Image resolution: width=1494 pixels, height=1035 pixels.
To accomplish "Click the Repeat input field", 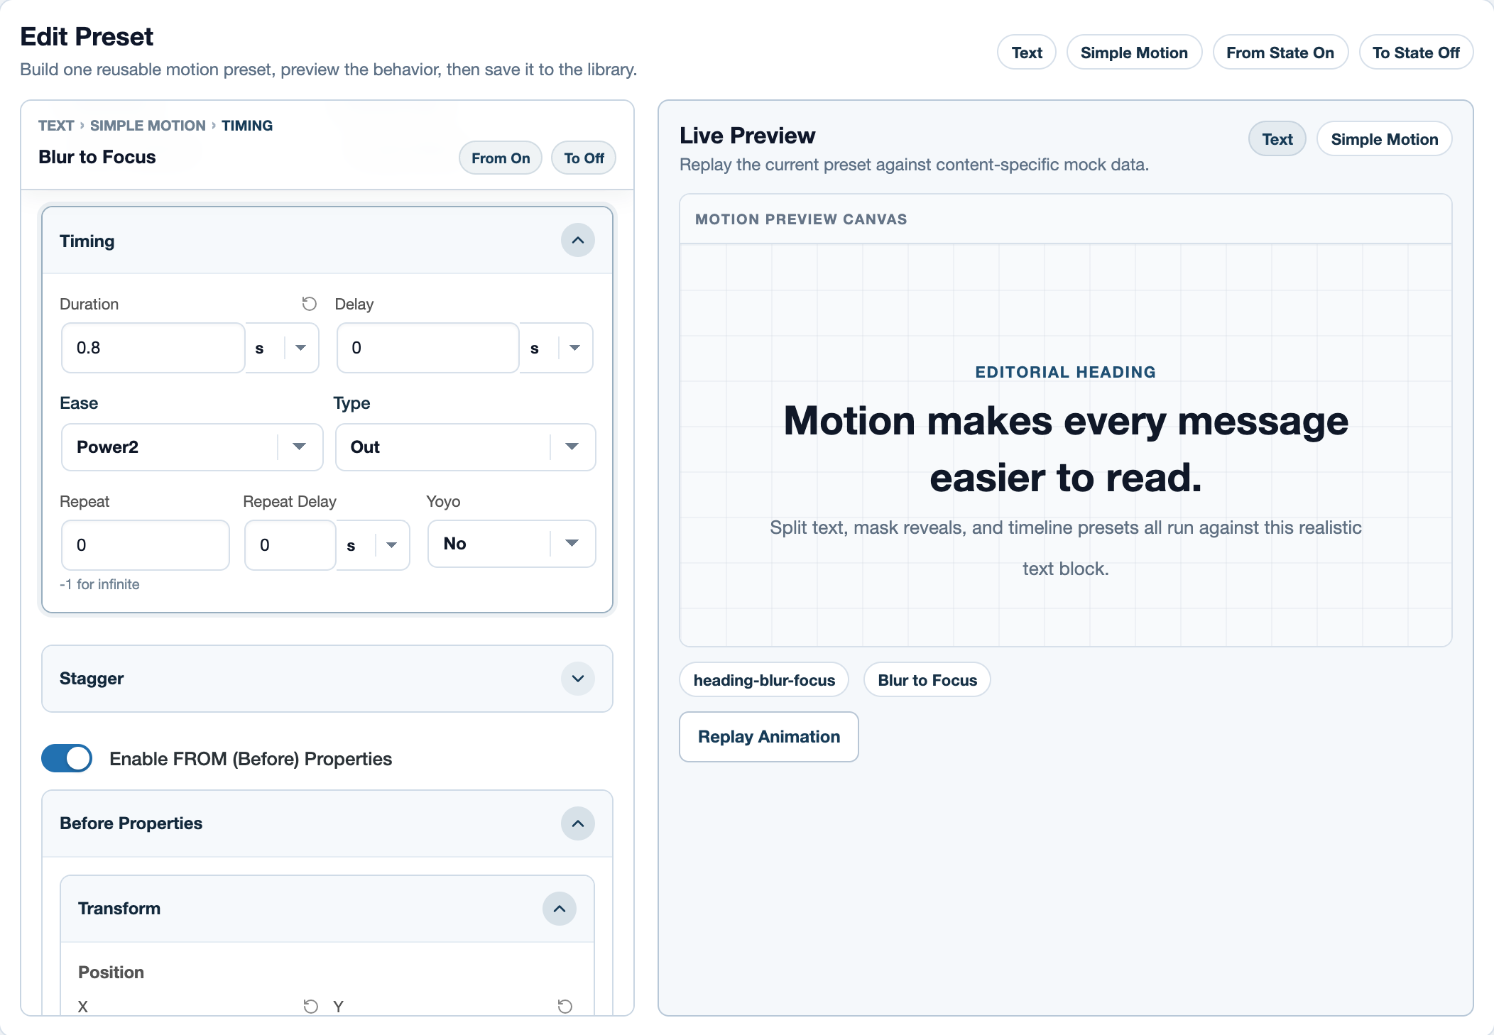I will tap(146, 545).
